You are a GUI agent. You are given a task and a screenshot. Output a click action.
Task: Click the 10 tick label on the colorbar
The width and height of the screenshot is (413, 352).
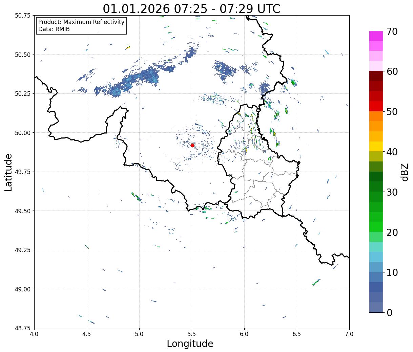392,272
